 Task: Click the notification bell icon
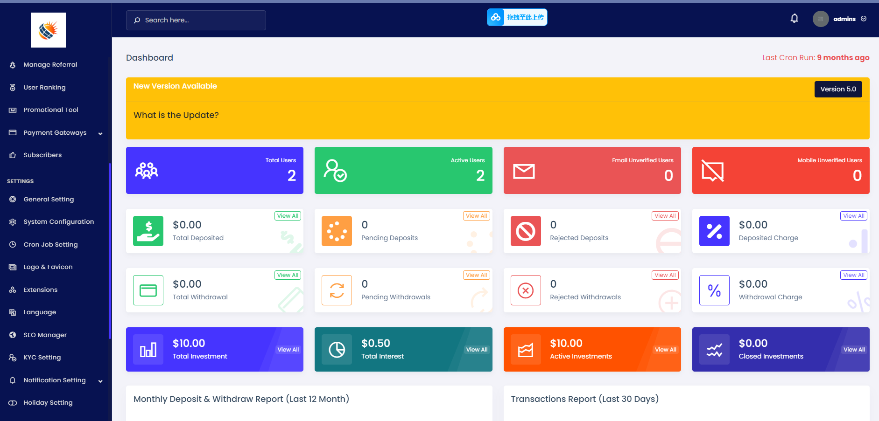click(x=794, y=19)
